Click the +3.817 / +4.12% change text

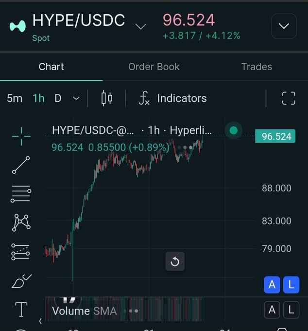click(x=202, y=36)
